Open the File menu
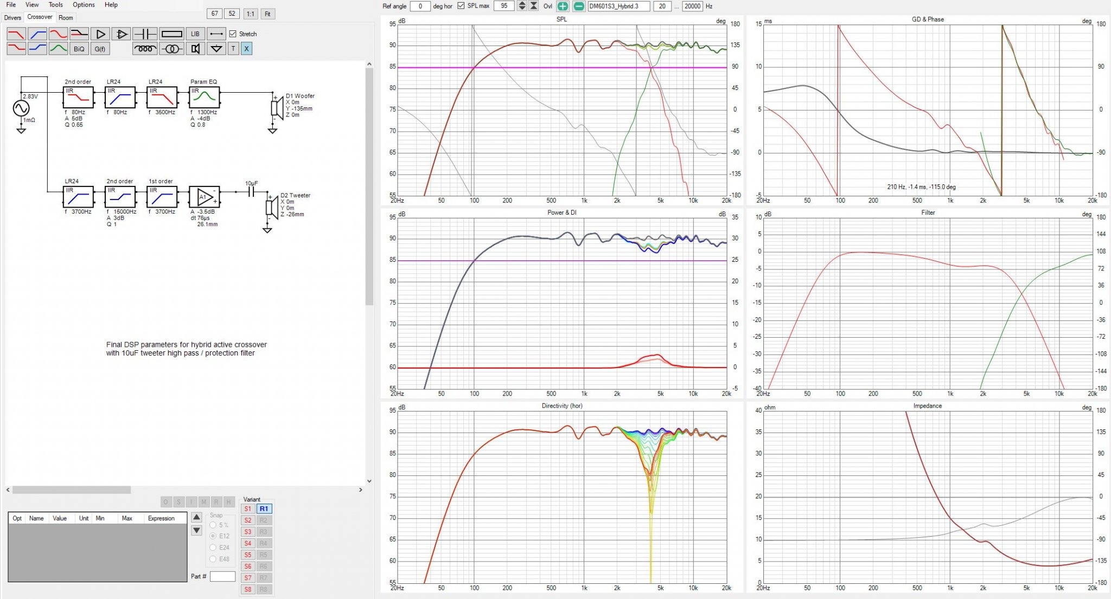The height and width of the screenshot is (599, 1111). coord(11,5)
